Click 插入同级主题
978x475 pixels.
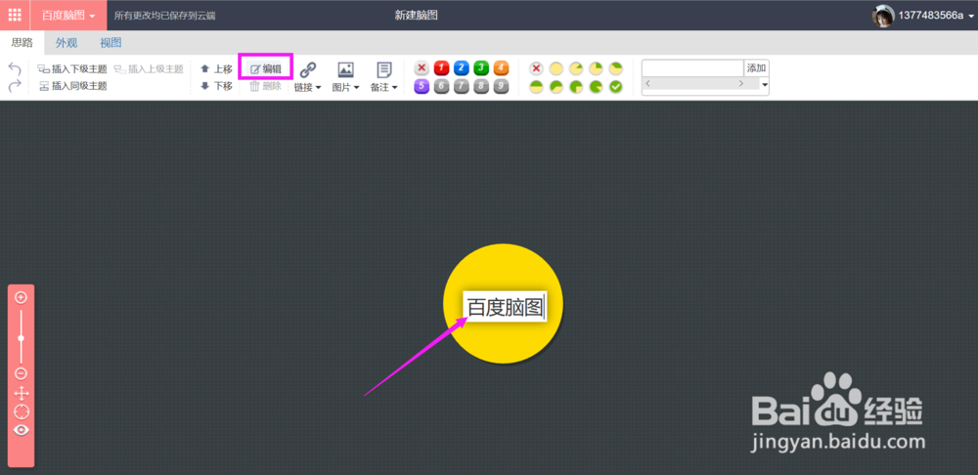point(73,86)
